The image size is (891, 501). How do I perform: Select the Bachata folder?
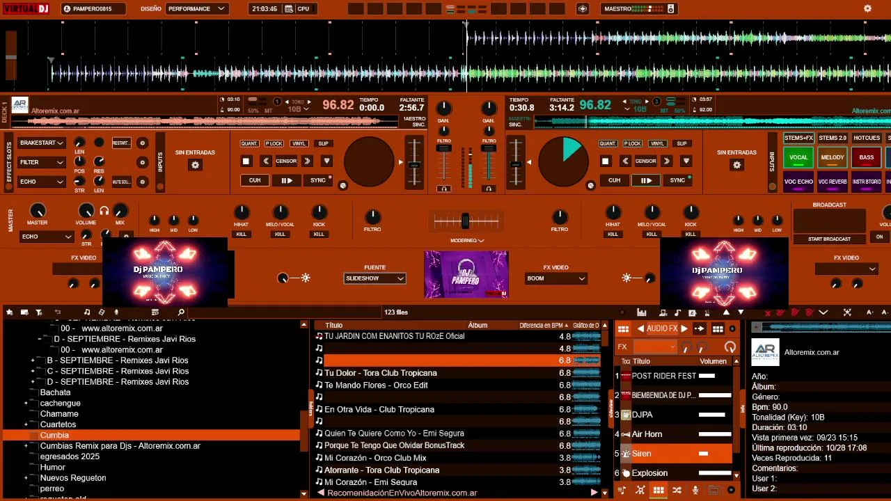click(55, 392)
